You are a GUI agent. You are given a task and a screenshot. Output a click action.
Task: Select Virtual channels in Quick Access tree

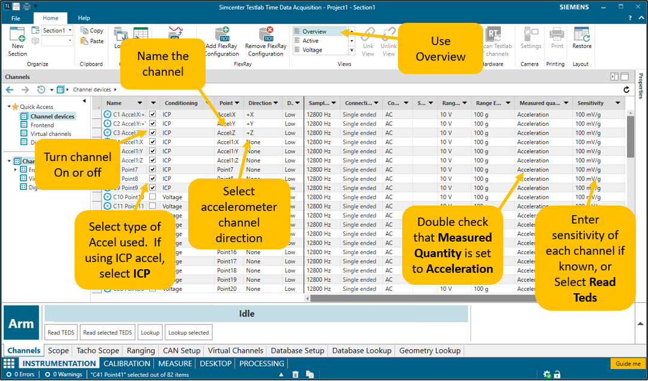coord(51,134)
